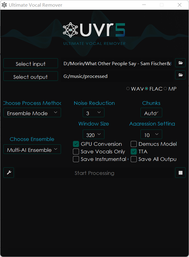
Task: Enable Save Instrumental output
Action: pos(76,159)
